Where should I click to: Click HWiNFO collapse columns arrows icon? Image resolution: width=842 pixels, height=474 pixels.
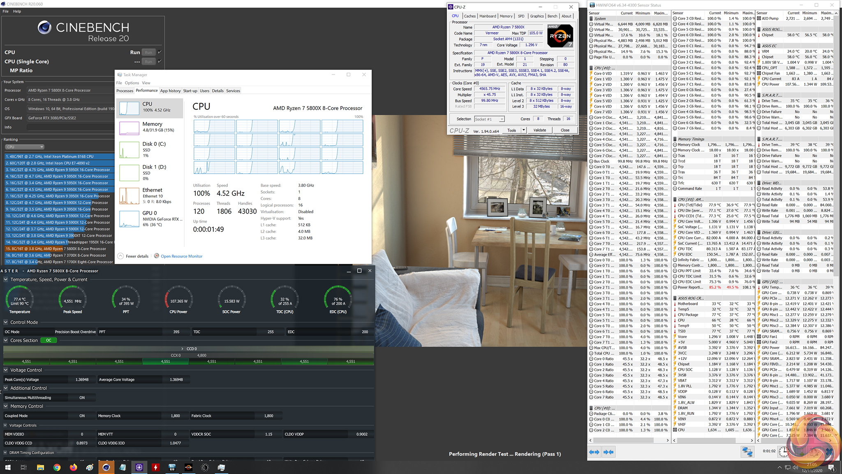[608, 452]
